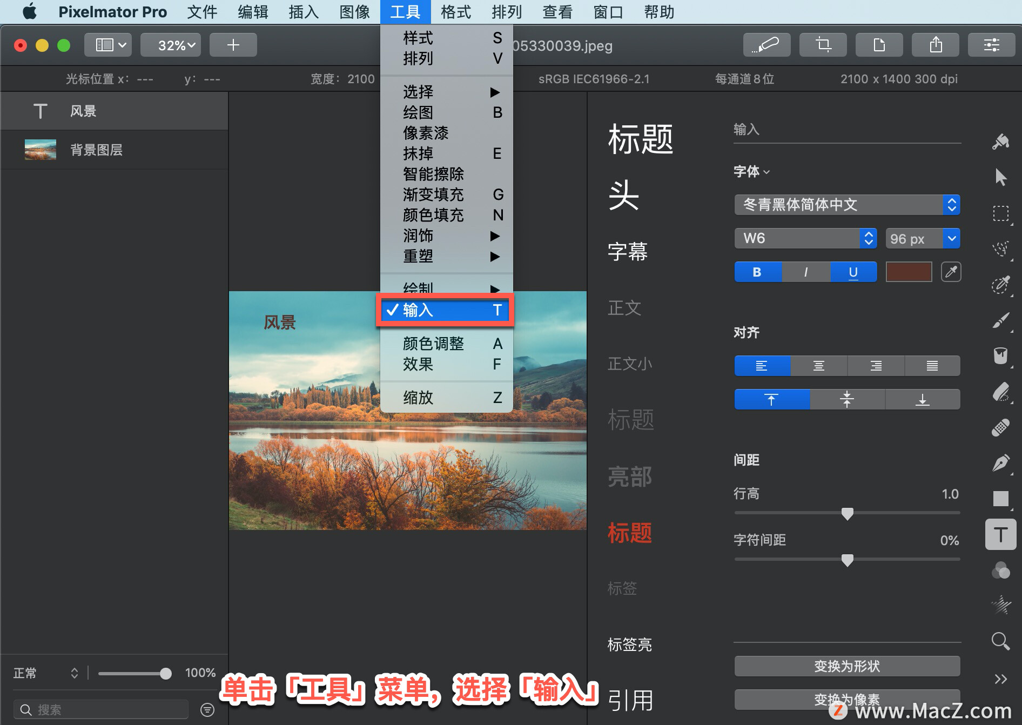Select the Shape square tool

pos(1000,498)
